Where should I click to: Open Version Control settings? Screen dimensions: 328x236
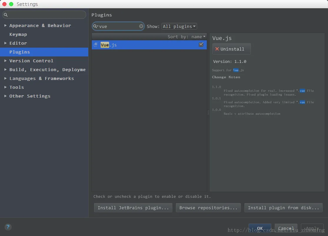31,61
